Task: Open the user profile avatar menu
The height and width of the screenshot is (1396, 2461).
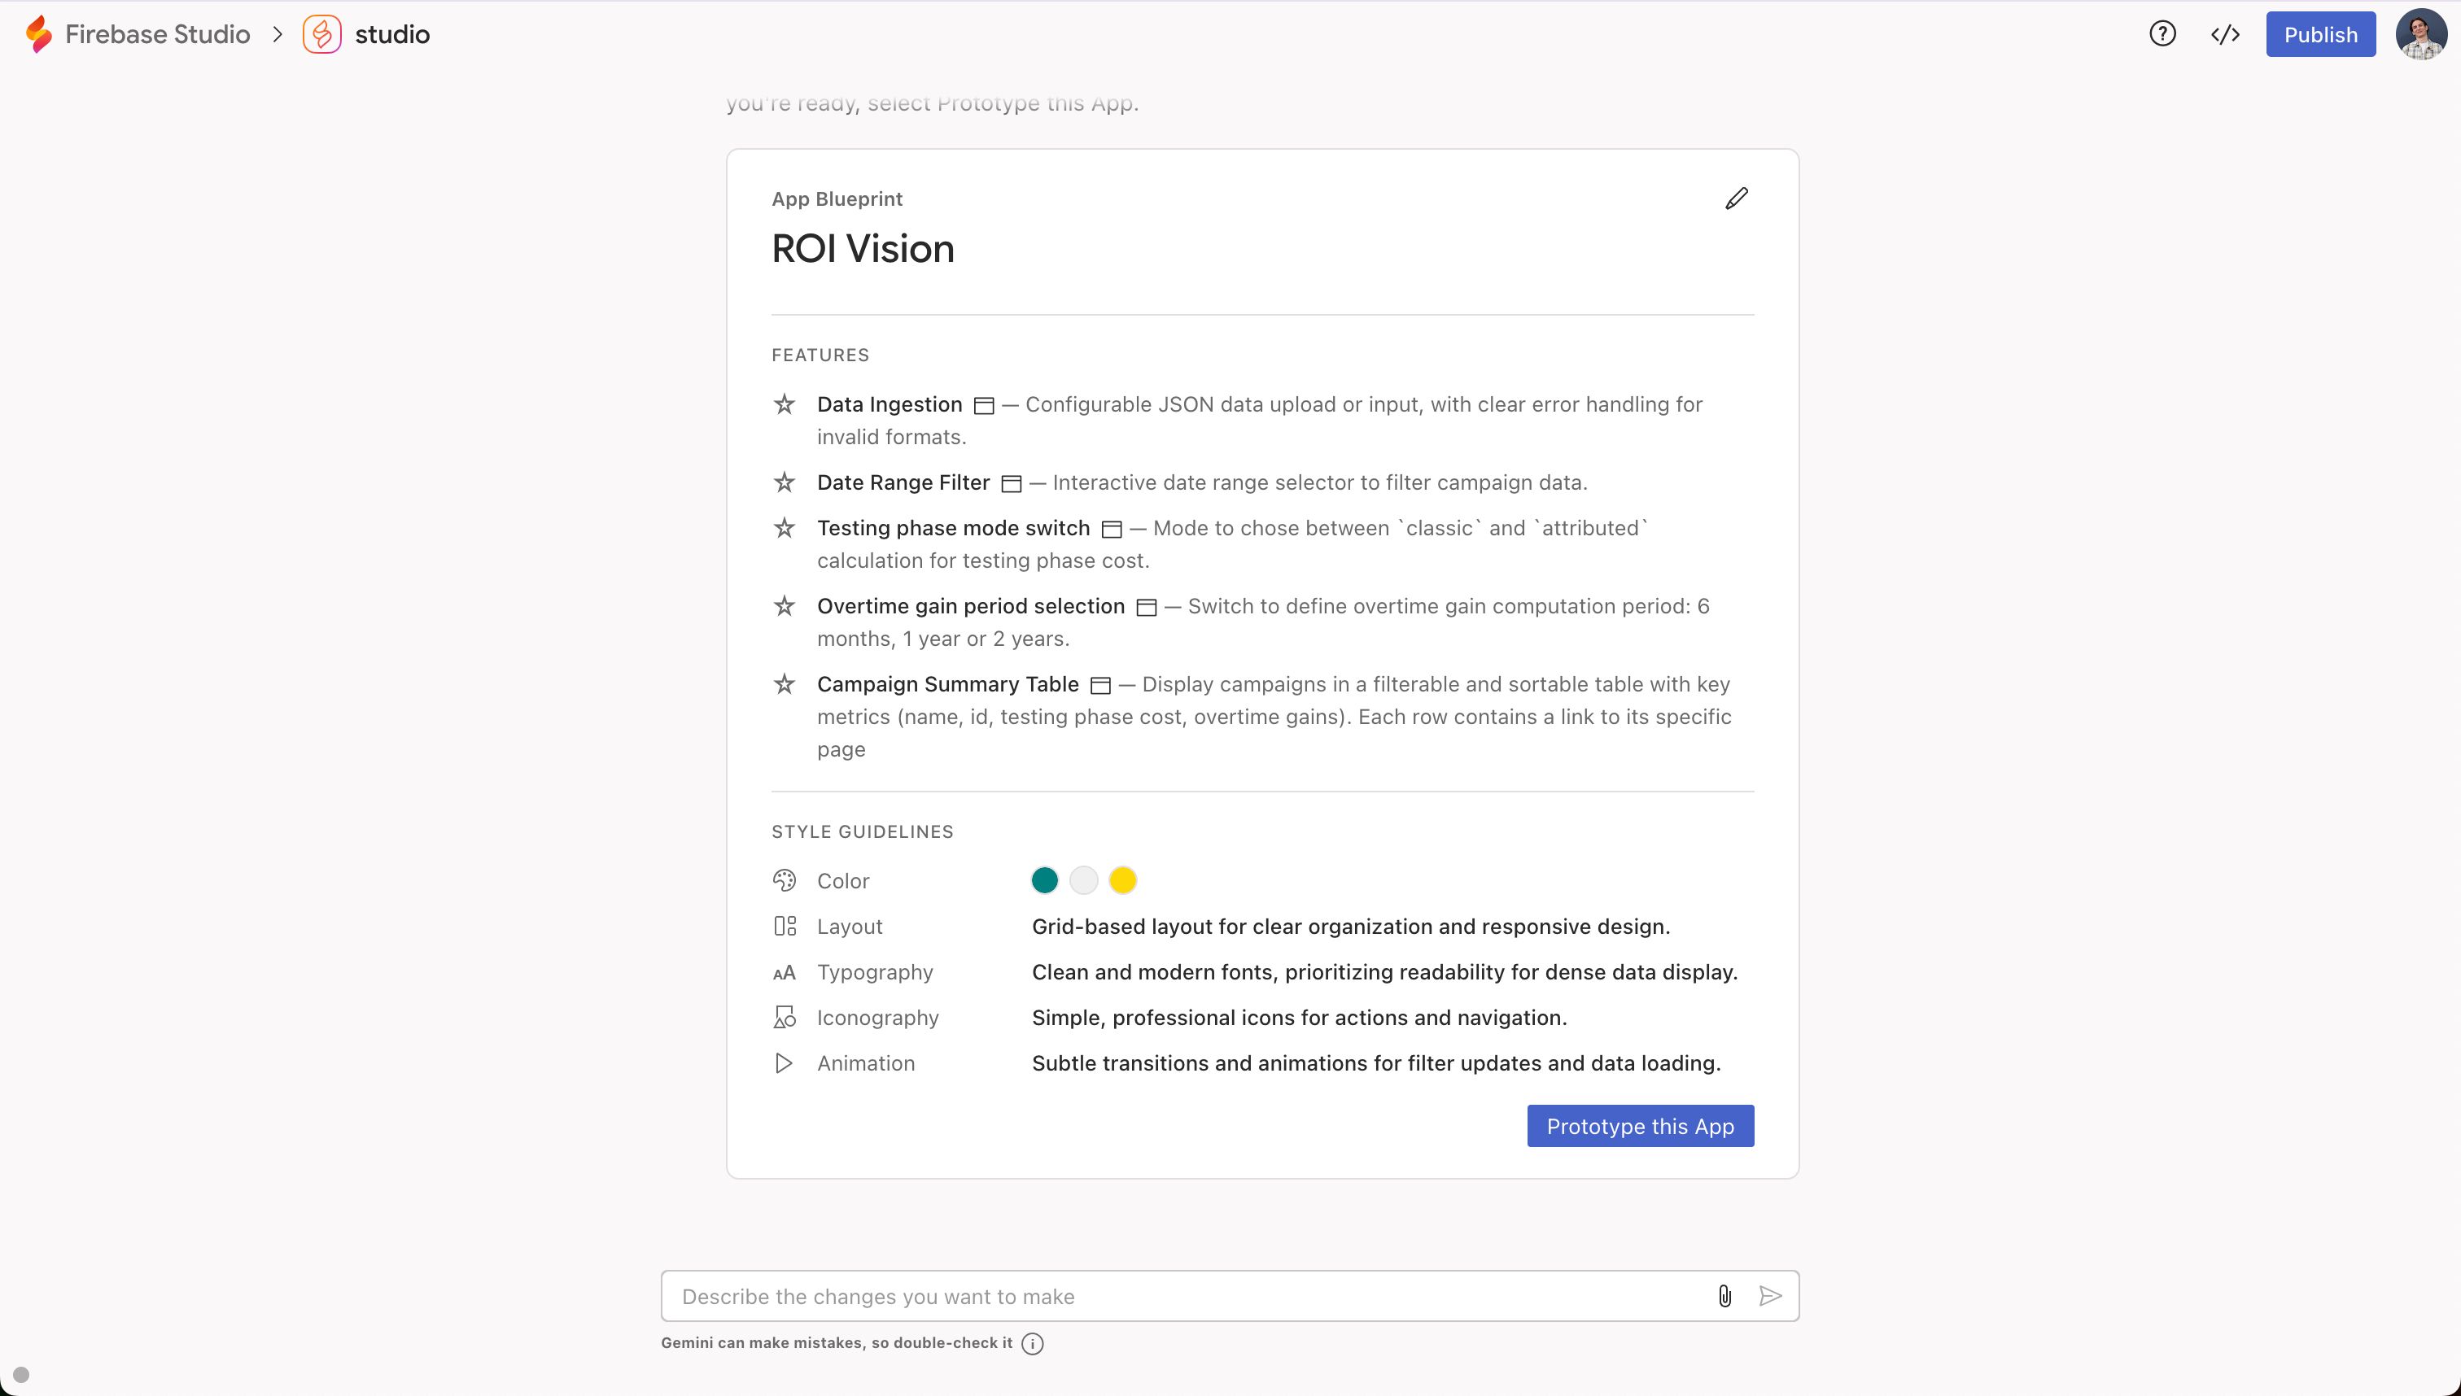Action: pyautogui.click(x=2419, y=33)
